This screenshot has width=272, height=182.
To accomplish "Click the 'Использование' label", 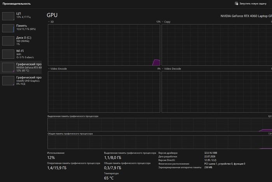I will (56, 153).
